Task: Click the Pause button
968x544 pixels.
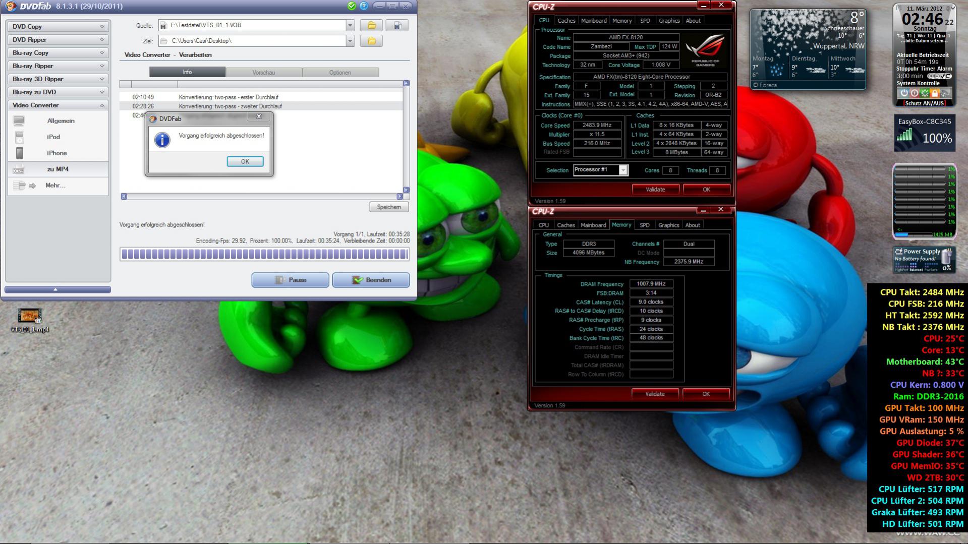Action: tap(291, 280)
